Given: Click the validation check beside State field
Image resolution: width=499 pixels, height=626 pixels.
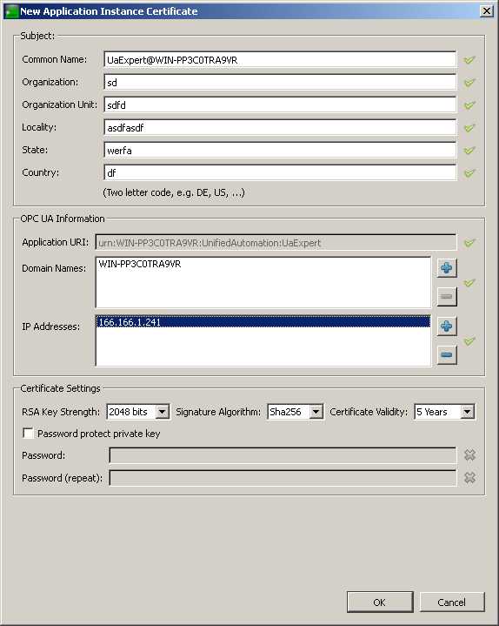Looking at the screenshot, I should tap(469, 151).
